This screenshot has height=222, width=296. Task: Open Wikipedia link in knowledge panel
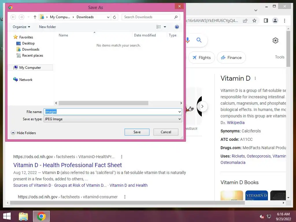point(236,123)
